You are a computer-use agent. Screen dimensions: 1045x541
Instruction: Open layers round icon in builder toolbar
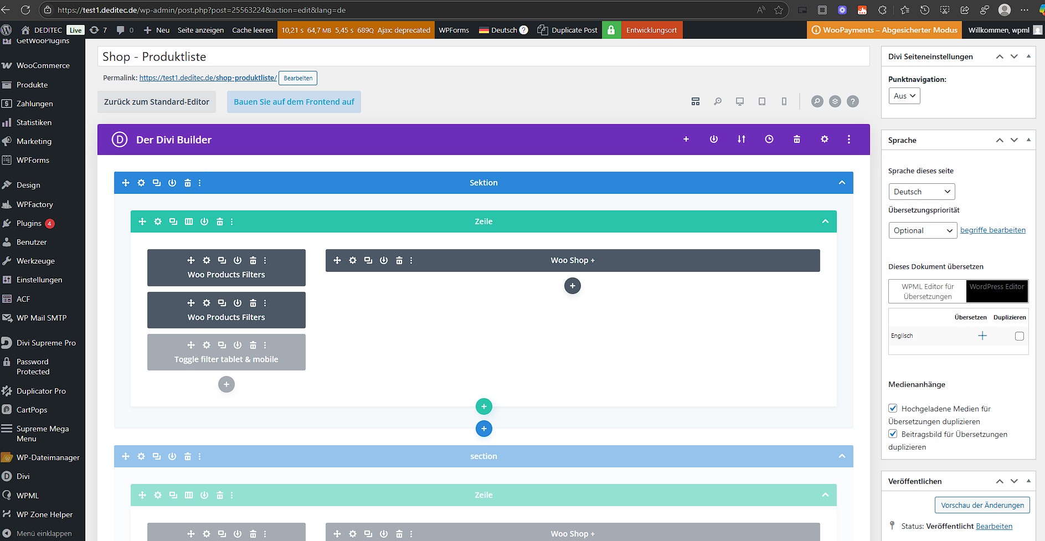(x=835, y=101)
